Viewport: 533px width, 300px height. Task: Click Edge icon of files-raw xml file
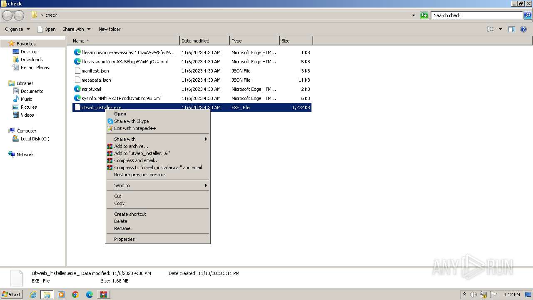point(77,61)
